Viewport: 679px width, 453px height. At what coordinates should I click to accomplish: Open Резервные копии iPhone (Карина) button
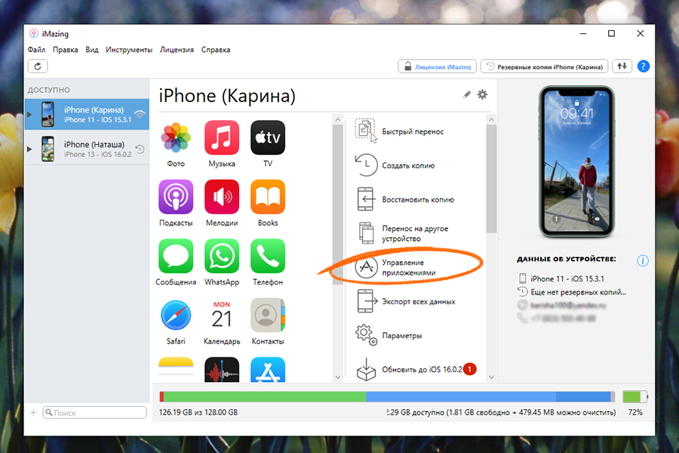click(x=544, y=66)
